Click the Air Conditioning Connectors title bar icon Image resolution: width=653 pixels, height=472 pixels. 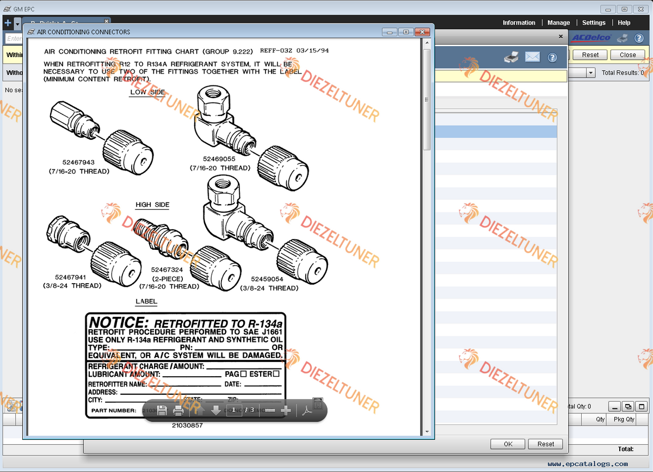[x=30, y=32]
